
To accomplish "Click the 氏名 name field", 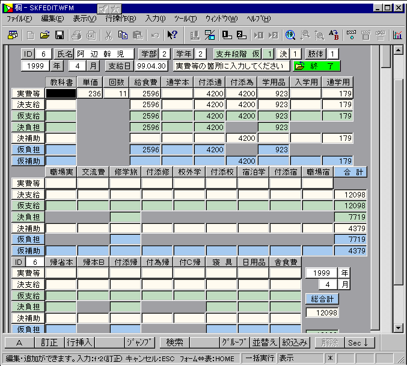I will tap(105, 54).
